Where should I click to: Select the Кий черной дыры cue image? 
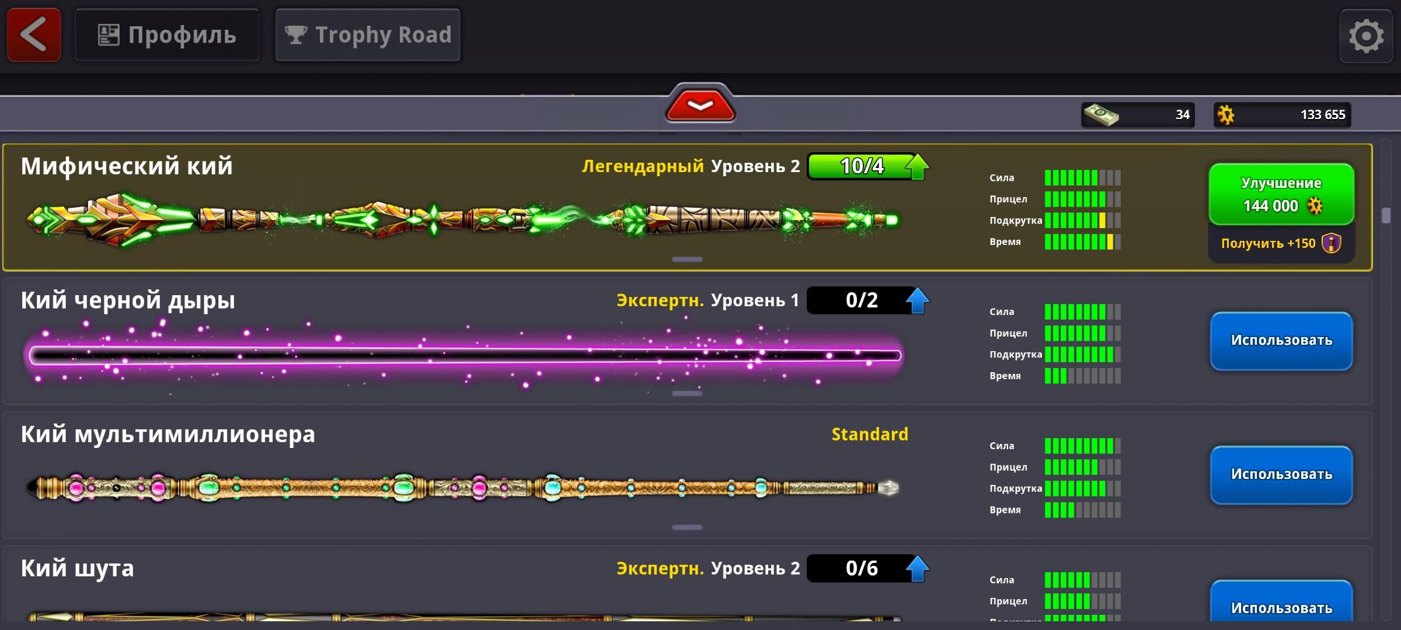464,355
